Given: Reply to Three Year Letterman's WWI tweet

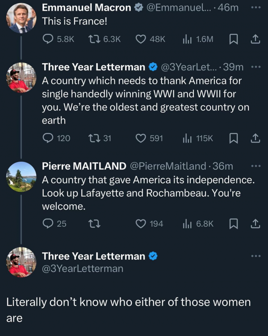Looking at the screenshot, I should click(x=47, y=138).
